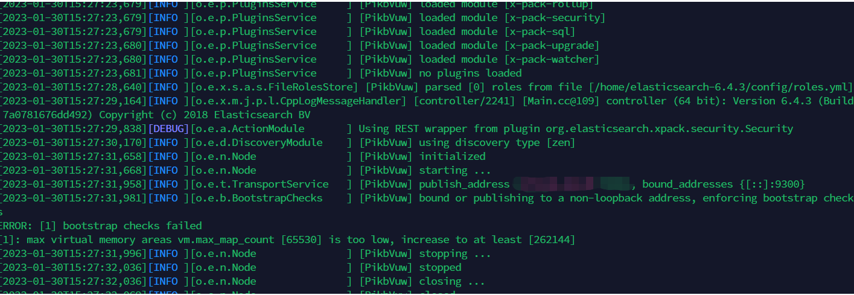Click the 'stopping ...' node message
This screenshot has height=295, width=854.
[456, 253]
